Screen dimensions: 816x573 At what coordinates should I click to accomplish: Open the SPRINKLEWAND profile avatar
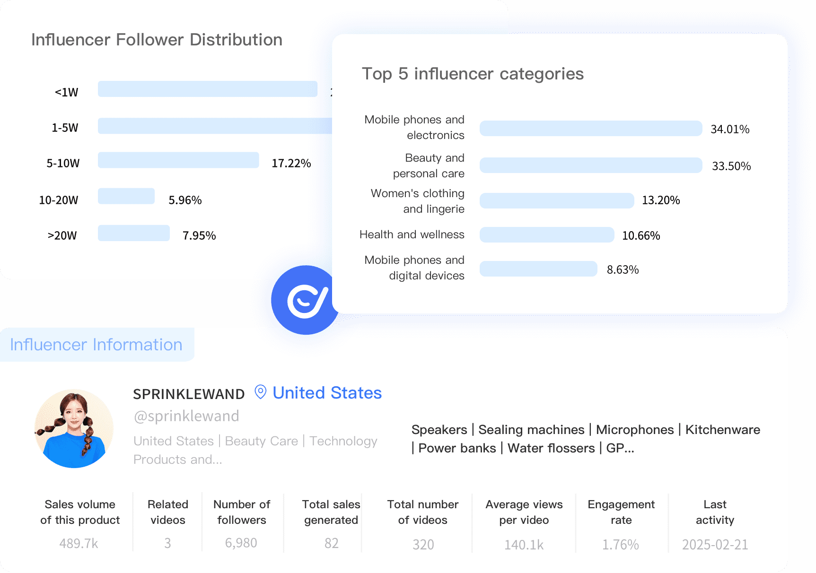point(74,428)
